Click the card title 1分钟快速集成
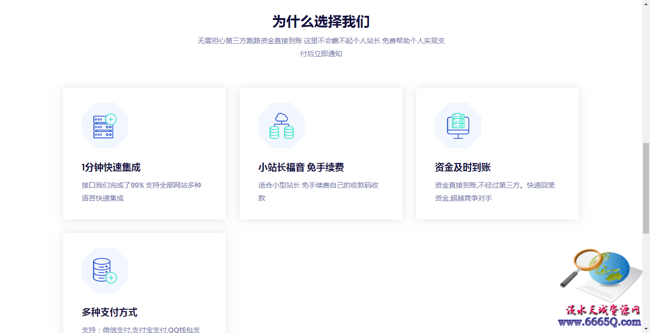This screenshot has height=333, width=650. [x=111, y=167]
